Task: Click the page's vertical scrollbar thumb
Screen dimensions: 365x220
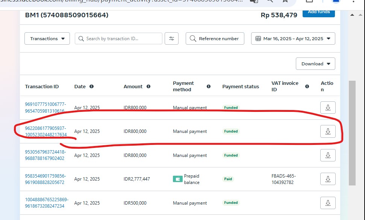Action: tap(352, 133)
